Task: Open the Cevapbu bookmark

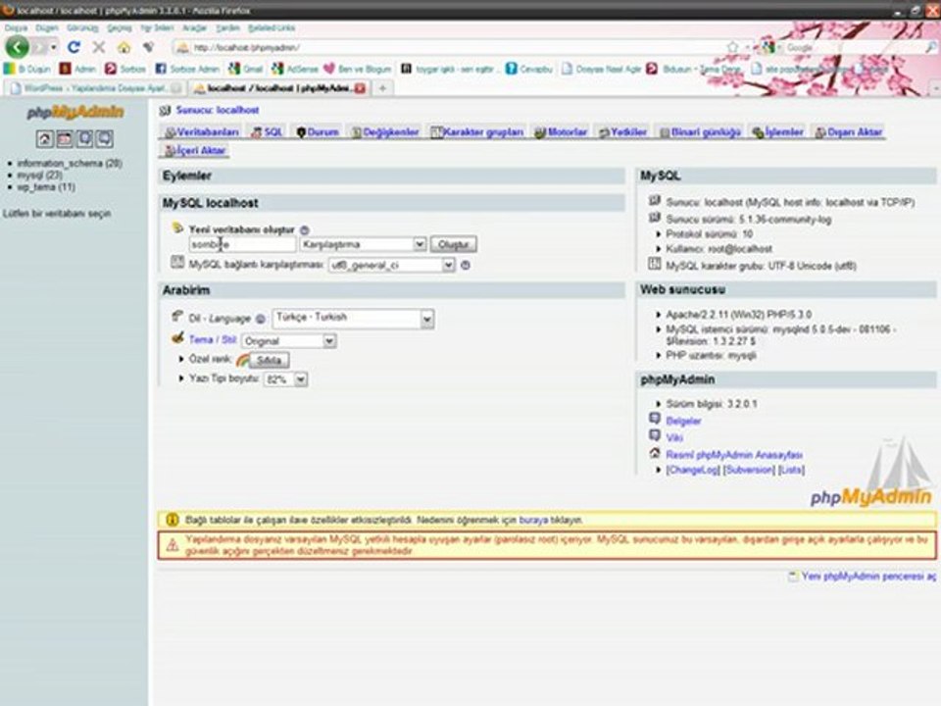Action: pos(528,69)
